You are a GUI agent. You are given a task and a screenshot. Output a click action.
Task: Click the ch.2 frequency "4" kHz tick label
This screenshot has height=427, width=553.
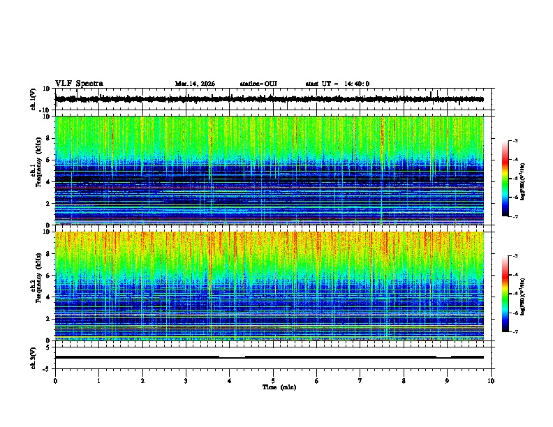click(x=48, y=297)
